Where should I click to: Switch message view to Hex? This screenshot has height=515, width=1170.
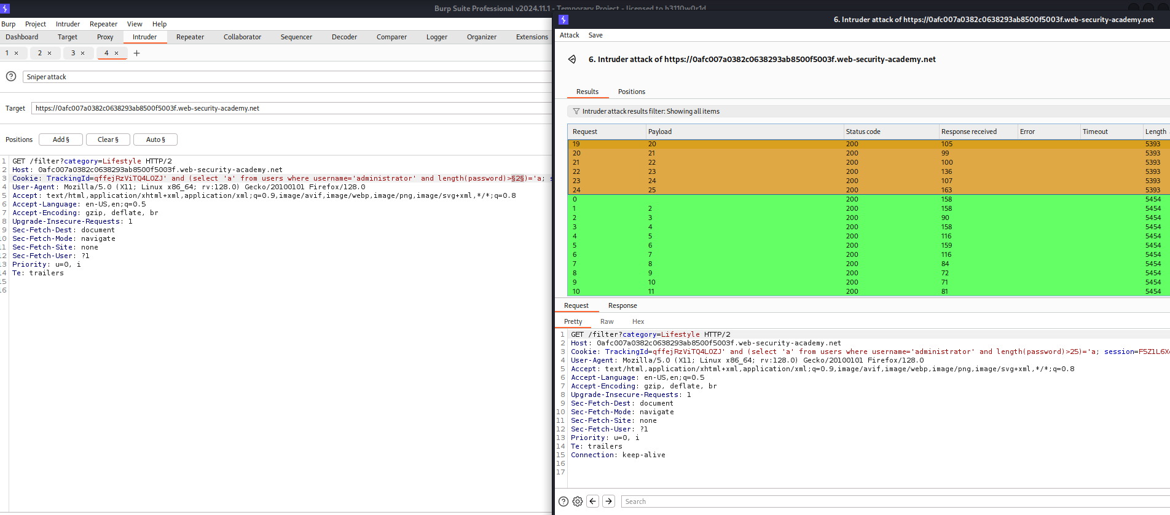click(x=638, y=322)
